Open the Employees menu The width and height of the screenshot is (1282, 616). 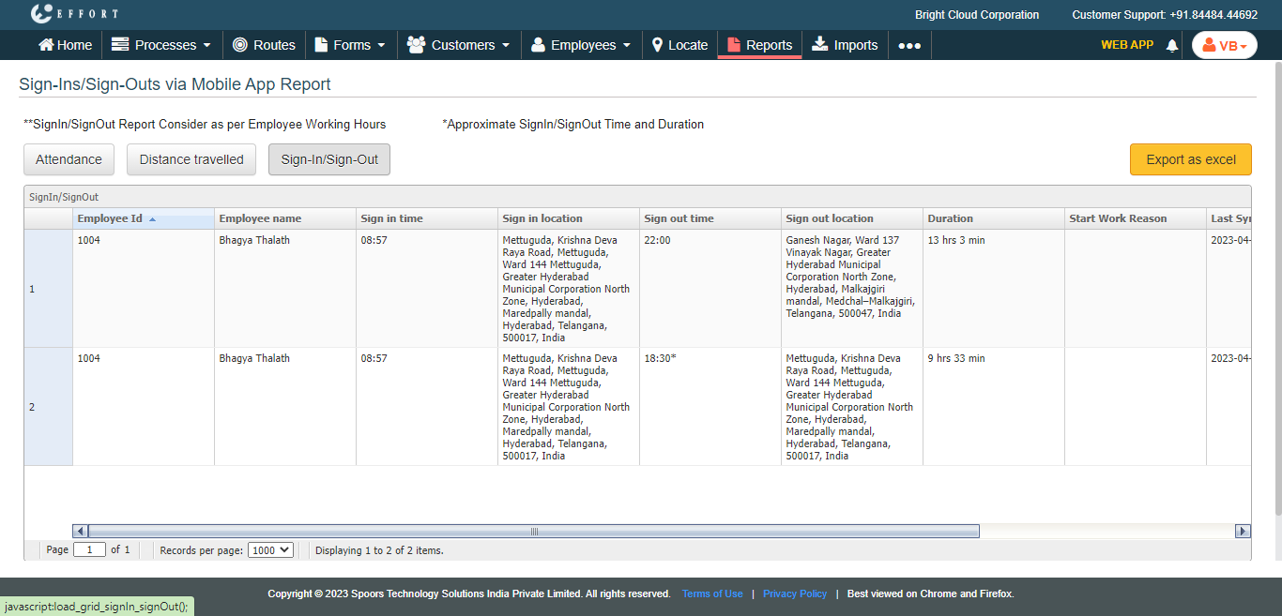pos(580,45)
